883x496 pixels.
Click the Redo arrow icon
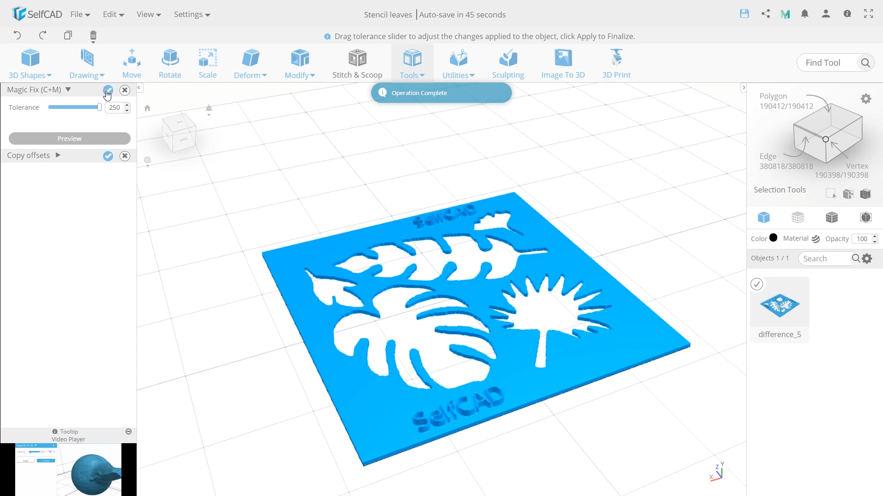pos(43,35)
